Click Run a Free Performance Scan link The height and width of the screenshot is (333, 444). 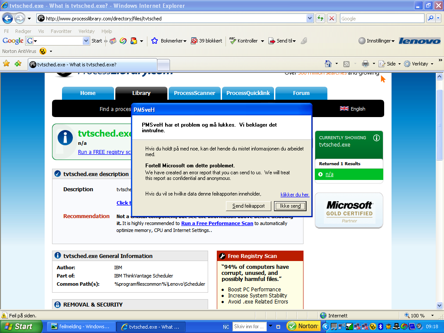point(217,223)
